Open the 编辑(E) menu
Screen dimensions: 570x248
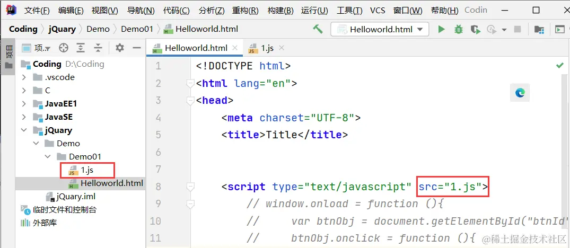tap(71, 11)
